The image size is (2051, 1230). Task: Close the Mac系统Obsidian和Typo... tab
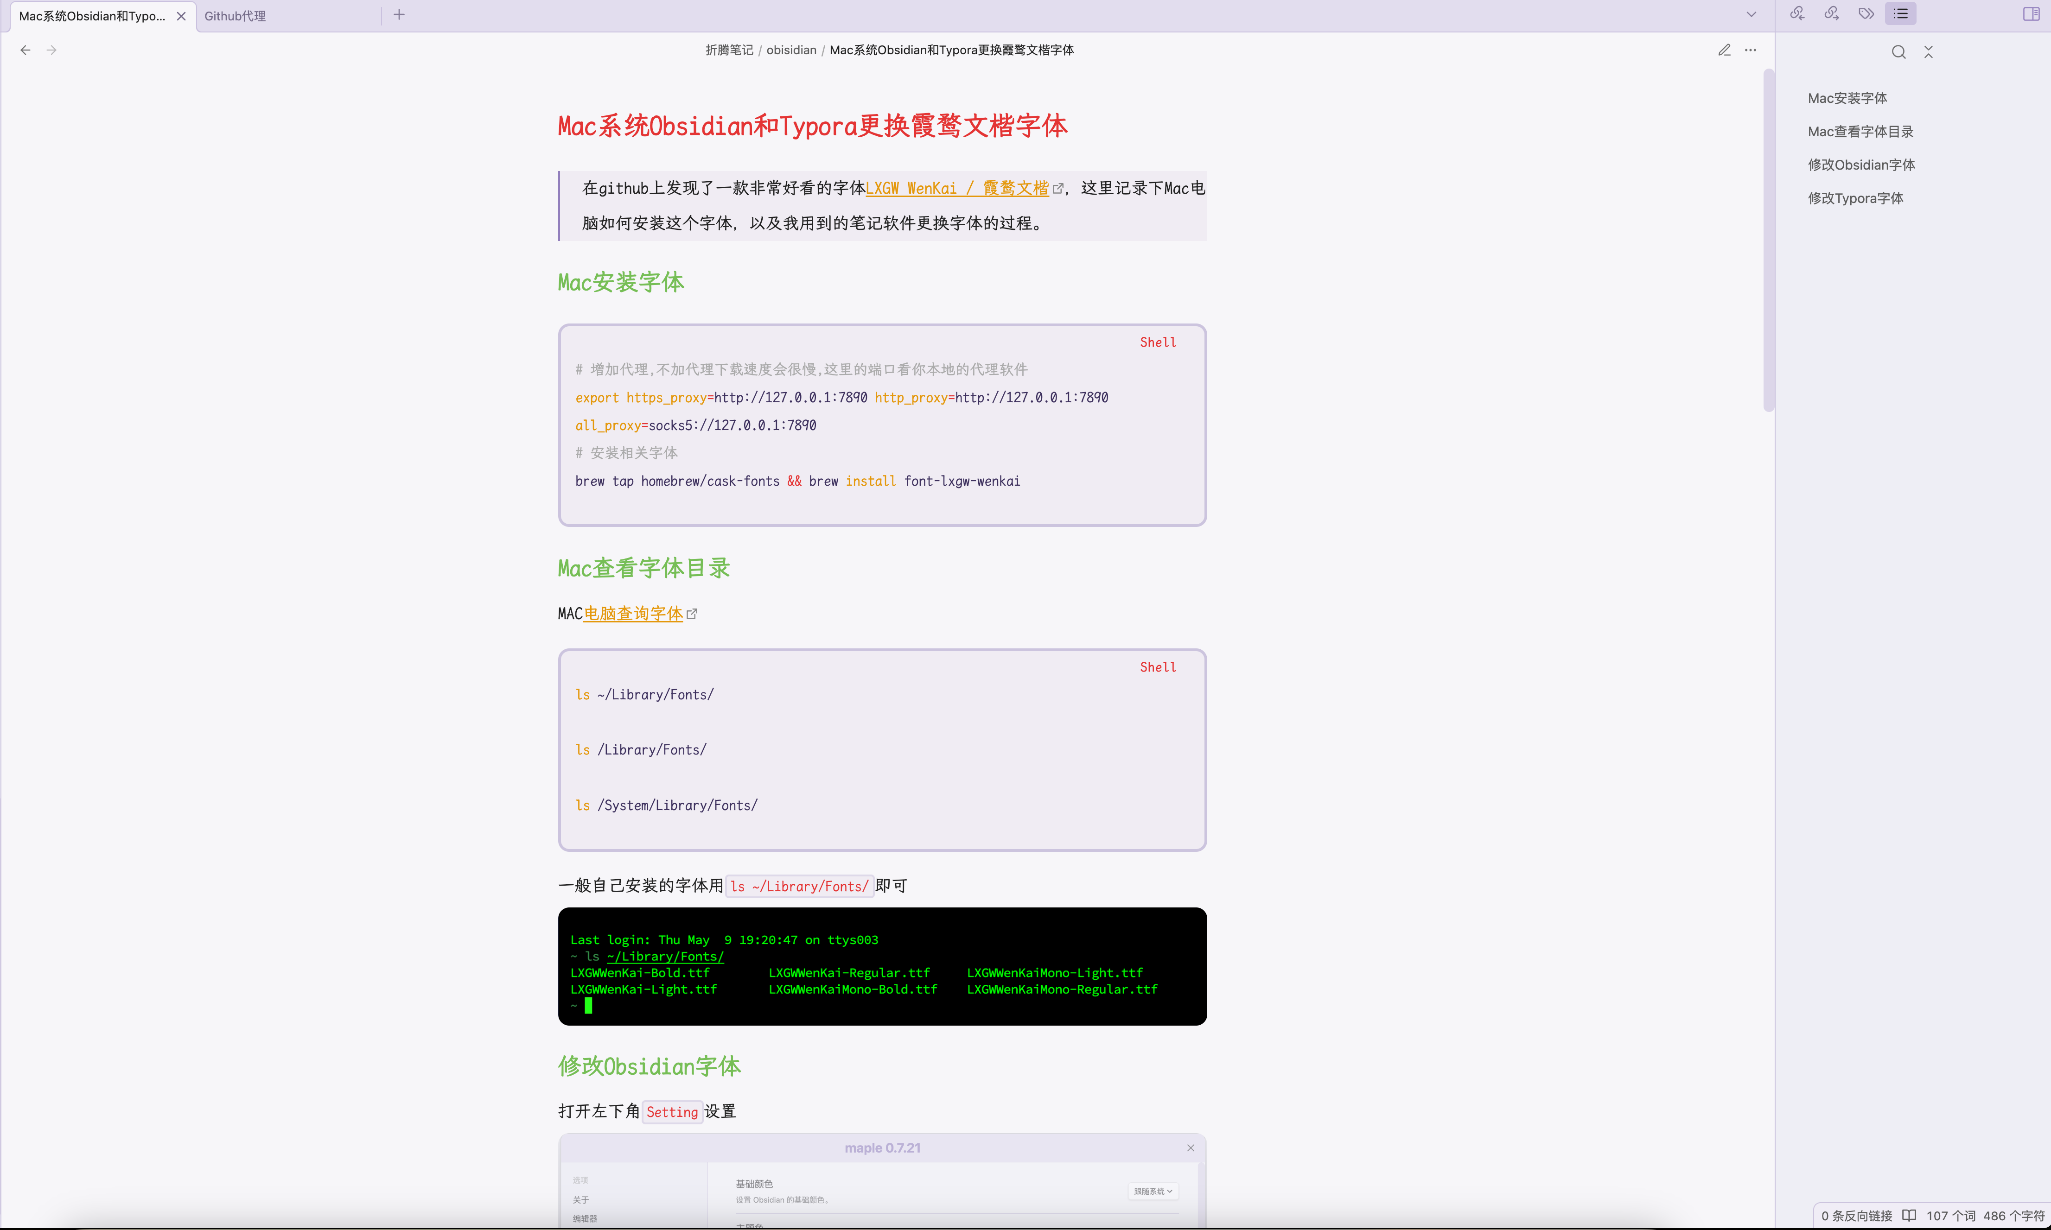[x=181, y=17]
